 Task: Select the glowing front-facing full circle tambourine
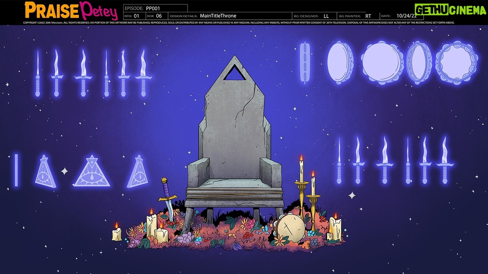click(382, 63)
